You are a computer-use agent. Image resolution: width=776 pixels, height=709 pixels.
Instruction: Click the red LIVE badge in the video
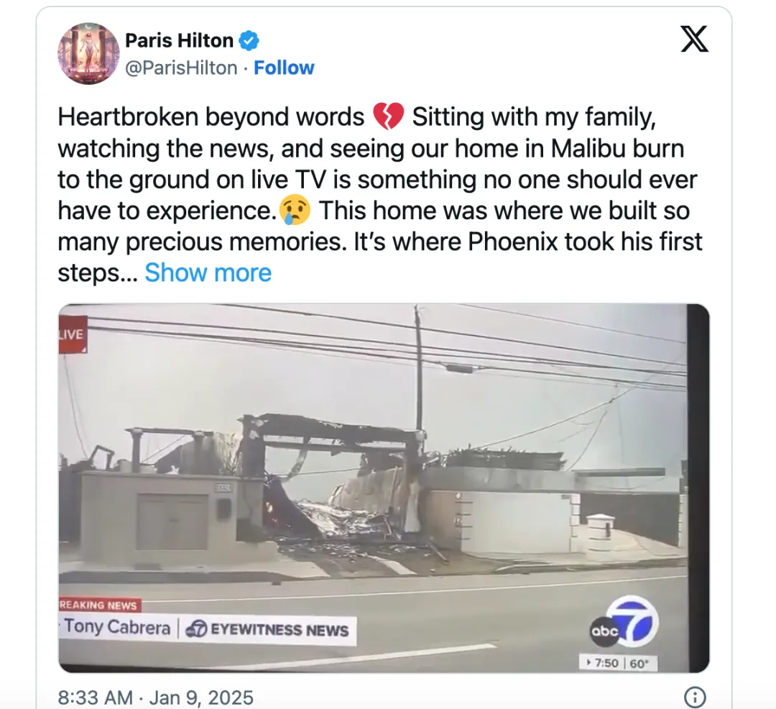pyautogui.click(x=73, y=334)
